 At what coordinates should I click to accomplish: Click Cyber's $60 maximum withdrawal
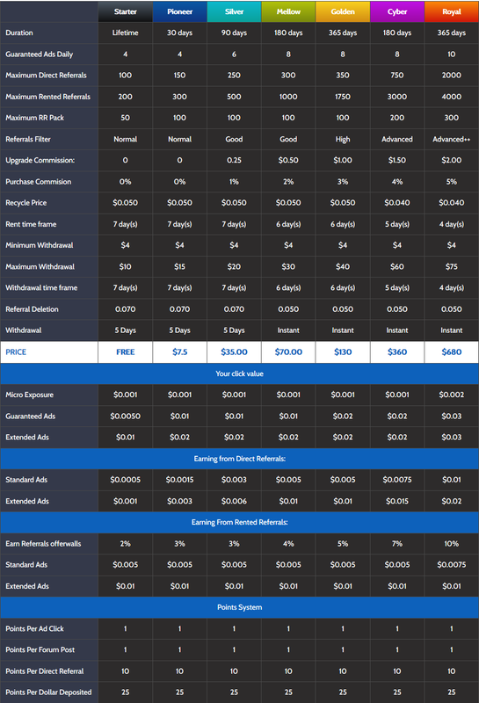[397, 267]
